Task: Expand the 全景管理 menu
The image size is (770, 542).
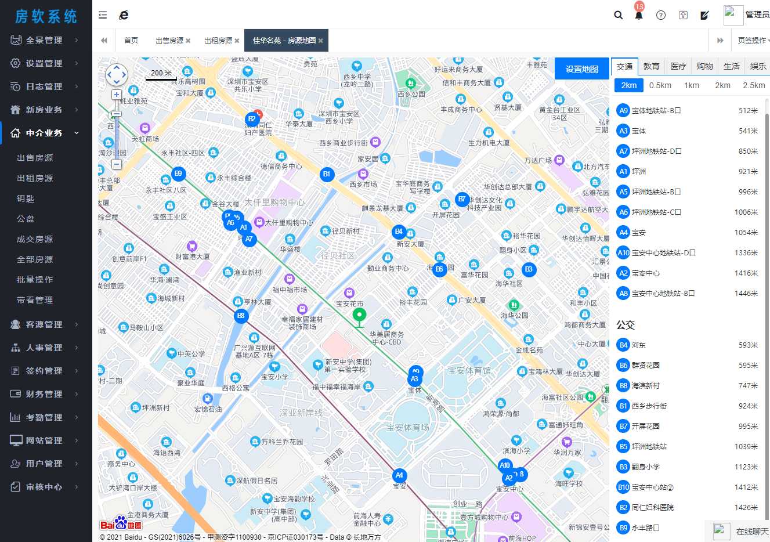Action: [46, 40]
